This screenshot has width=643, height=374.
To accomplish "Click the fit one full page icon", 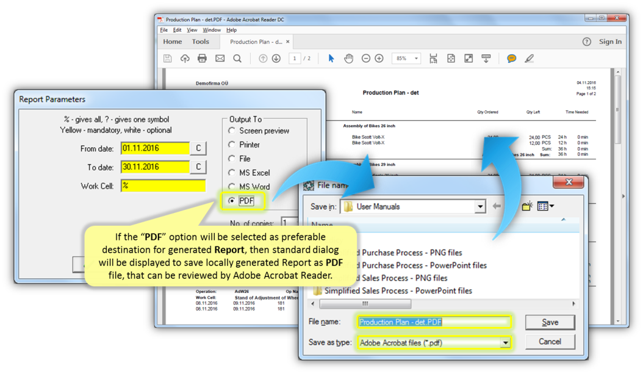I will (451, 58).
